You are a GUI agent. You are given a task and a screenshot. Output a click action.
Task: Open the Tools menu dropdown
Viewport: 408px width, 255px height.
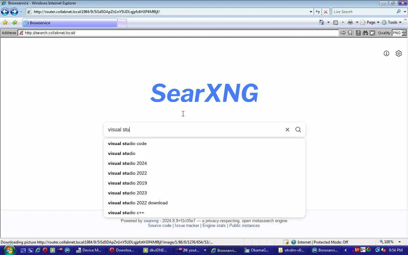click(391, 22)
